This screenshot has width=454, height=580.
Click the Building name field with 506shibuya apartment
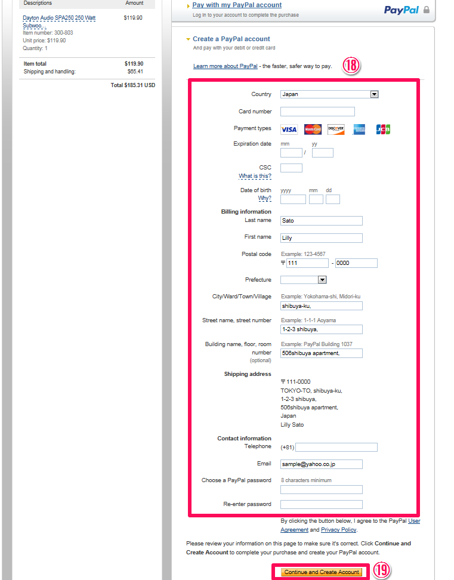(322, 353)
